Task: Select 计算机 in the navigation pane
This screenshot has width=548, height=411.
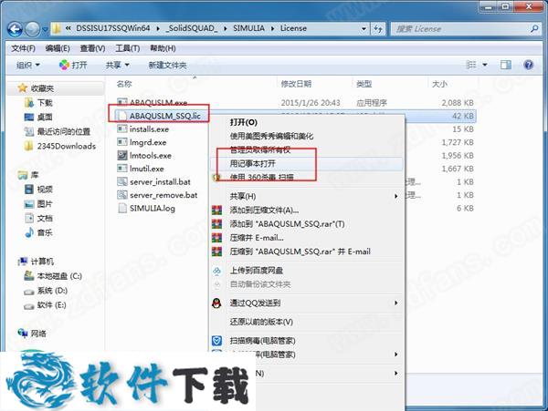Action: (42, 262)
